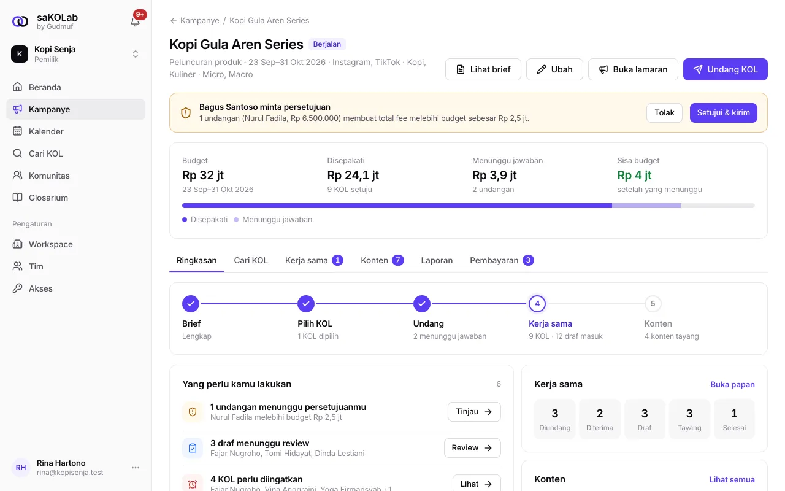The width and height of the screenshot is (785, 491).
Task: Select the Diterima count card
Action: point(600,419)
